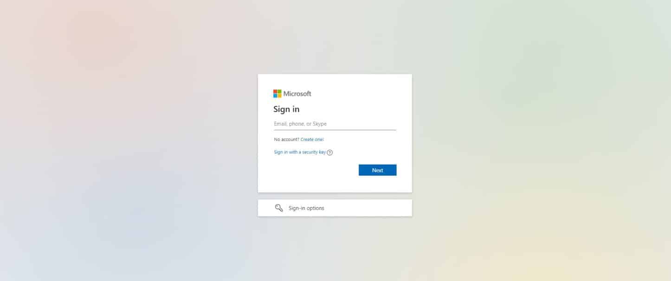Screen dimensions: 671x281
Task: Click the blue Next button
Action: tap(378, 170)
